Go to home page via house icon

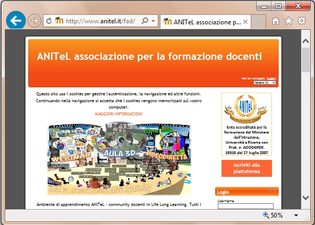coord(276,21)
